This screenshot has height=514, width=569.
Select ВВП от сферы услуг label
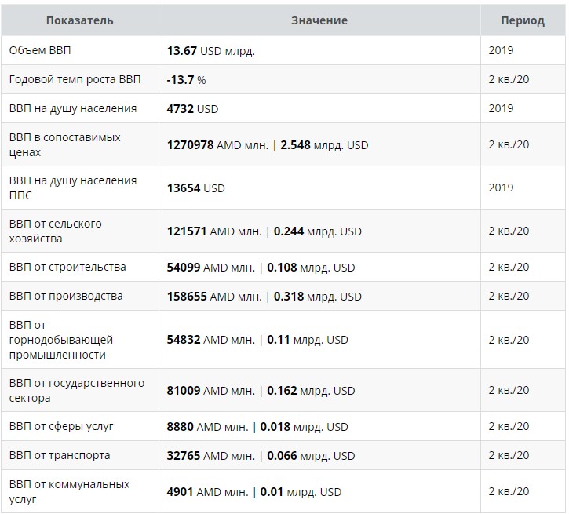61,426
